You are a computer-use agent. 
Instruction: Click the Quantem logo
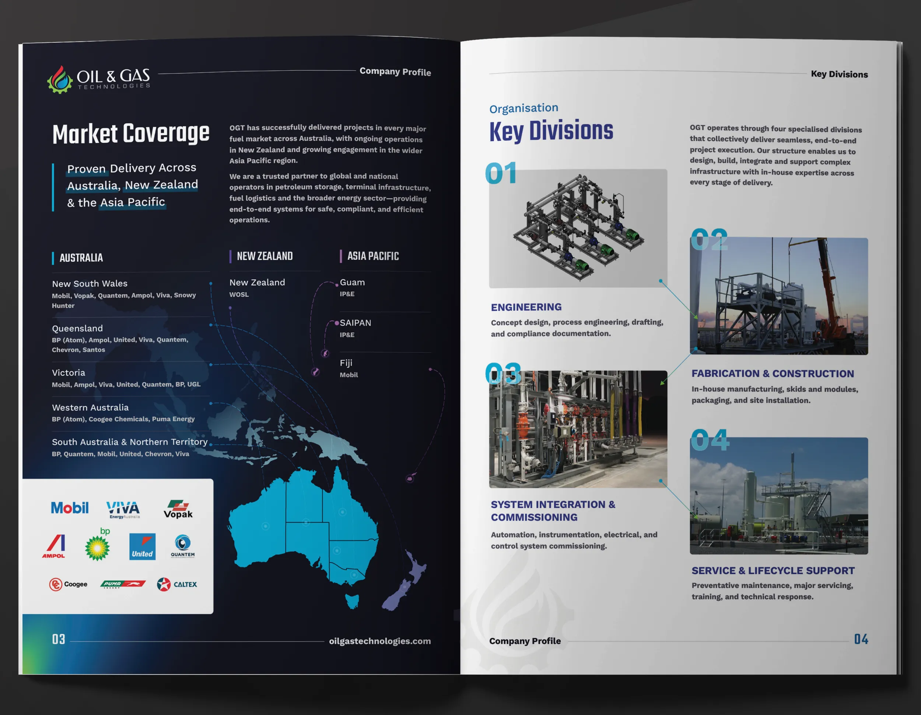point(183,546)
